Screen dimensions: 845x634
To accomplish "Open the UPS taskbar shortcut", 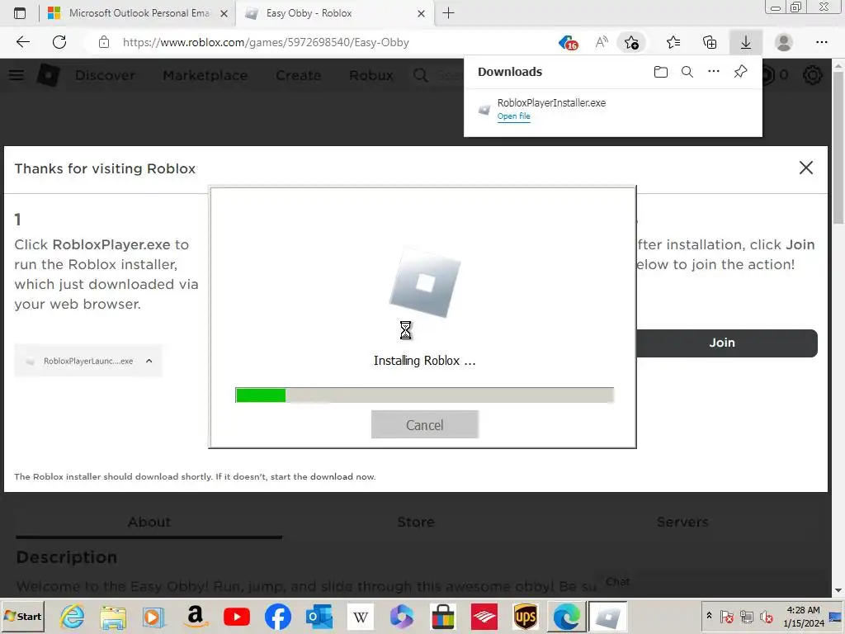I will point(526,616).
